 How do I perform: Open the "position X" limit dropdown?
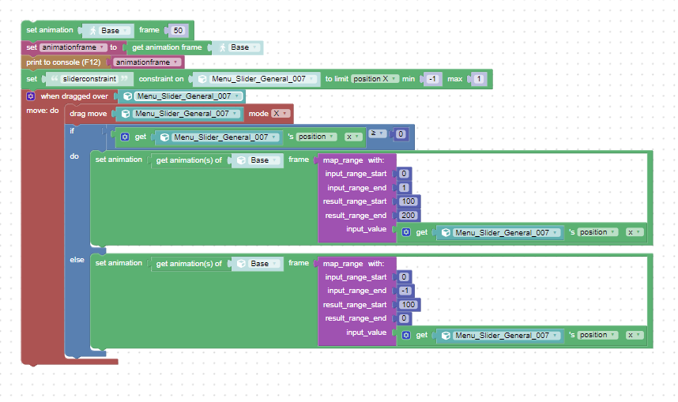[x=375, y=79]
